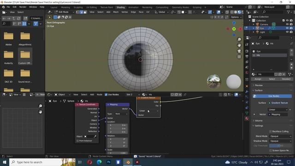This screenshot has height=166, width=295.
Task: Switch to orthographic/perspective grid icon
Action: 239,57
